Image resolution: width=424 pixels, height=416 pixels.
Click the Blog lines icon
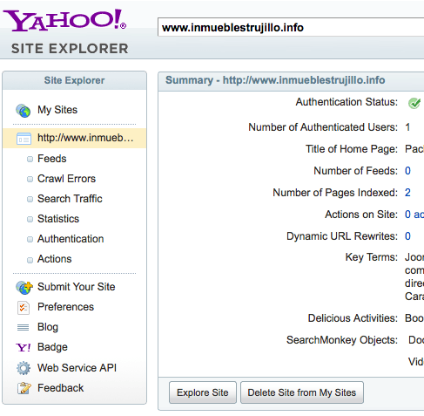[23, 328]
